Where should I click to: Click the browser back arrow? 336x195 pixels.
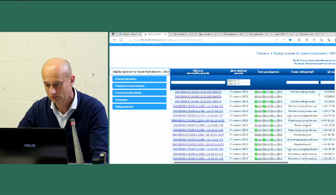tap(113, 40)
